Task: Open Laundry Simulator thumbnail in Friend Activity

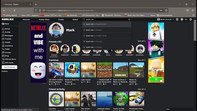Action: (56, 99)
